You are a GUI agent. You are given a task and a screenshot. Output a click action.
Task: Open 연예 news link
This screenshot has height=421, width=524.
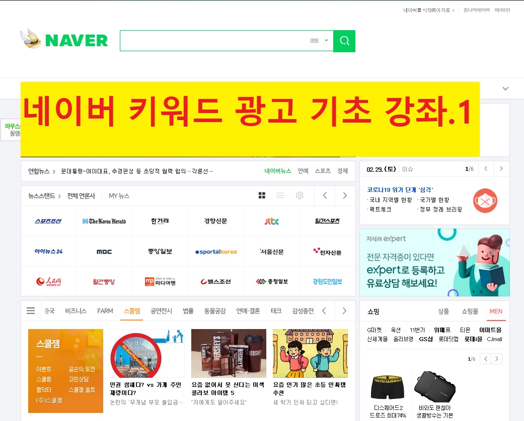[x=303, y=171]
